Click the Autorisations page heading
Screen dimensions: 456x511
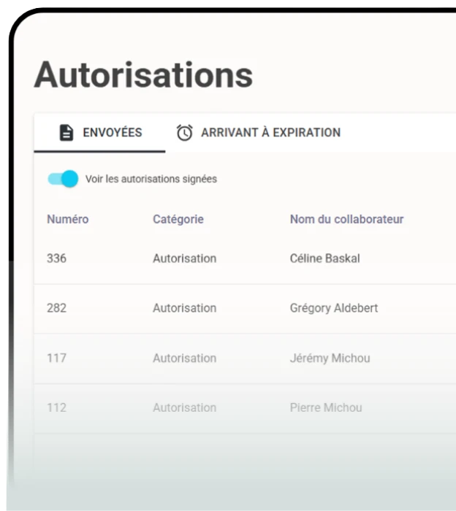143,74
